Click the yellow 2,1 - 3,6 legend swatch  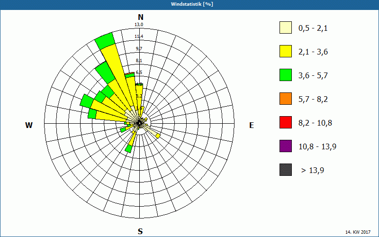[x=286, y=51]
